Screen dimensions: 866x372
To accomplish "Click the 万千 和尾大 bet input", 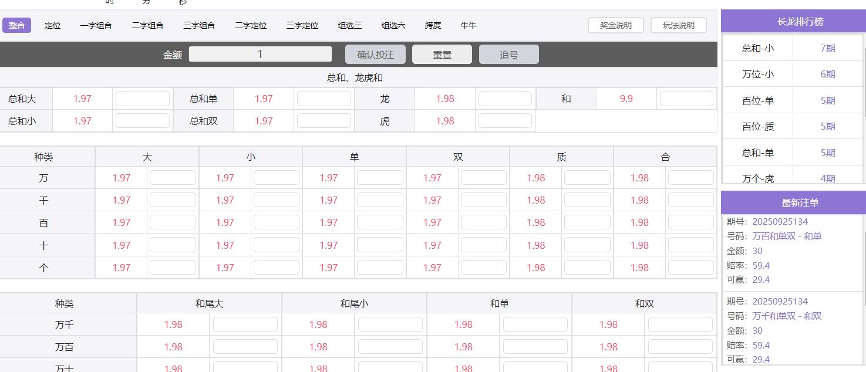I will [x=245, y=324].
